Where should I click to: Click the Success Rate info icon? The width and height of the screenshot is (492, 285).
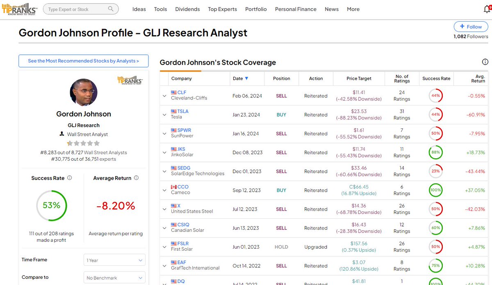point(69,178)
